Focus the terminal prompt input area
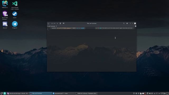169x95 pixels. [92, 50]
